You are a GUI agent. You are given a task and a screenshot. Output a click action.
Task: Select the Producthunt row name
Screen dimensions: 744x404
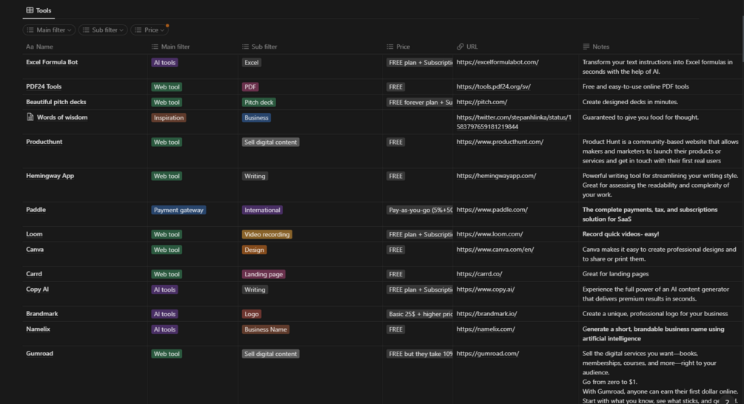tap(44, 142)
